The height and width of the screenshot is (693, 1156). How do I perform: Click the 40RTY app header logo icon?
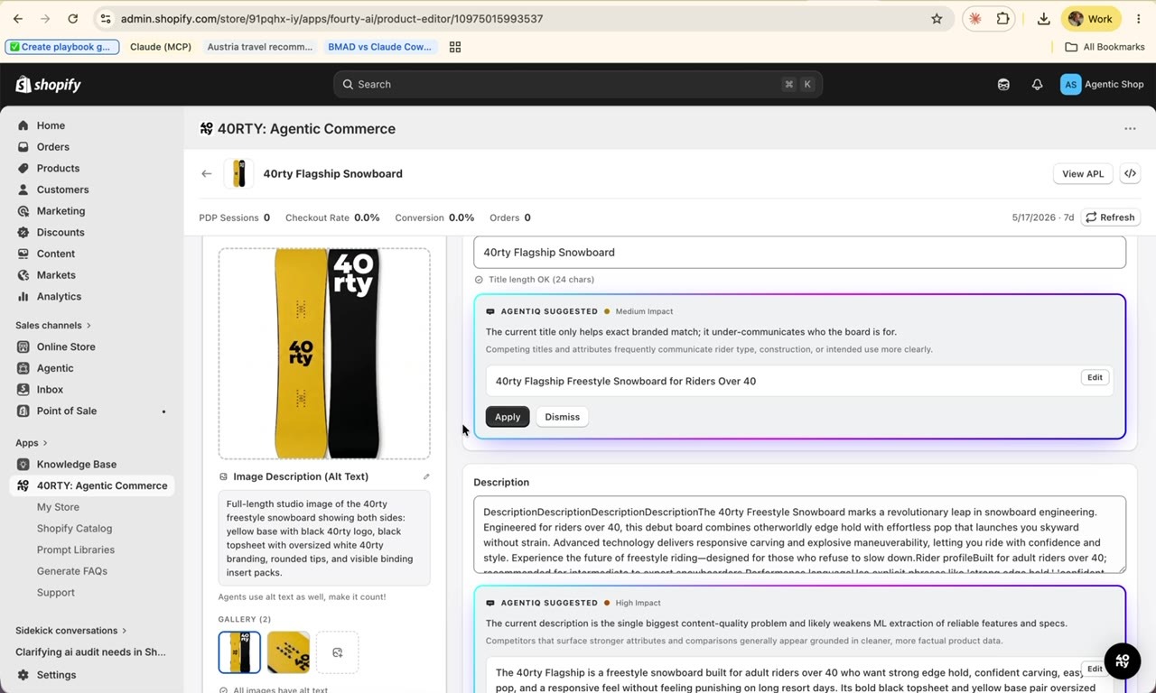click(206, 129)
